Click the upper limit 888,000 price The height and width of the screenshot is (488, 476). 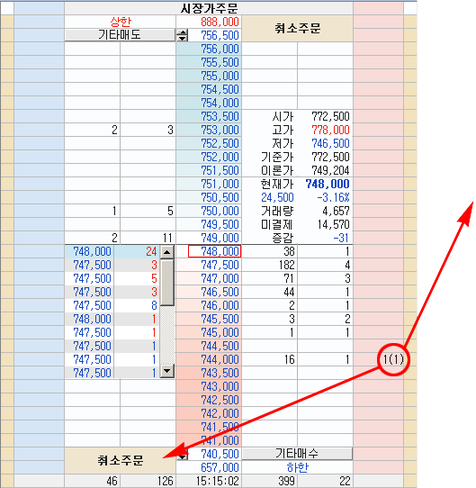[220, 22]
